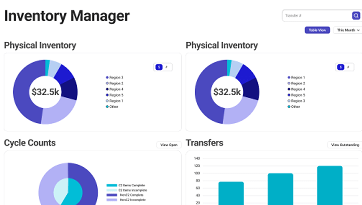Click the C2 Items Complete legend swatch
Screen dimensions: 362x205
pos(112,186)
